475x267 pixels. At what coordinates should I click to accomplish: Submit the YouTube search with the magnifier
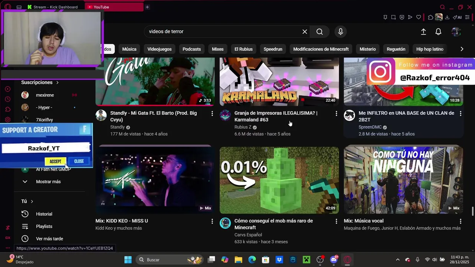click(x=320, y=32)
